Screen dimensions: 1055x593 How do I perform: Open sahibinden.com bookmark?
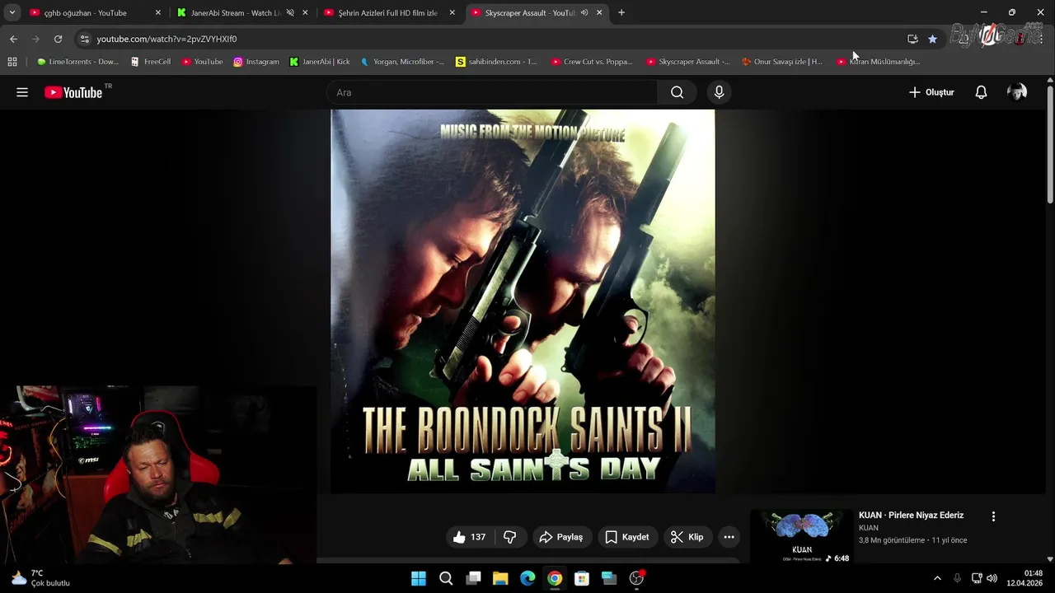pyautogui.click(x=496, y=62)
